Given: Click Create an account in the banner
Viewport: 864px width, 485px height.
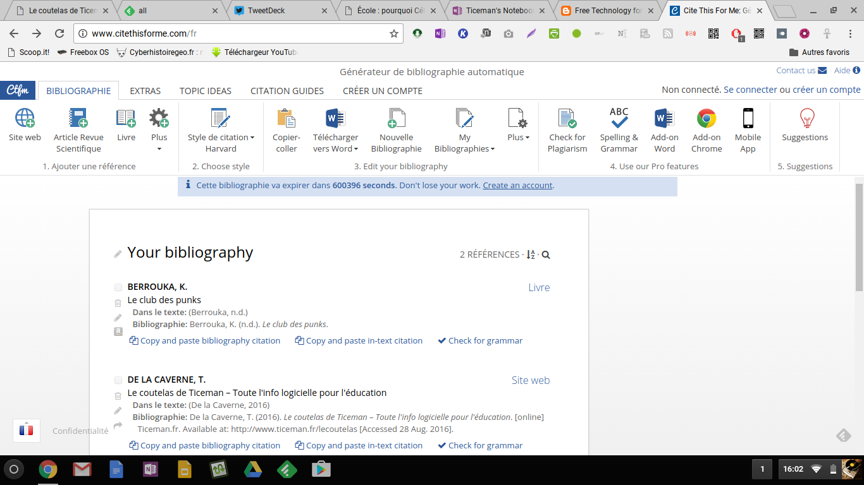Looking at the screenshot, I should tap(517, 186).
